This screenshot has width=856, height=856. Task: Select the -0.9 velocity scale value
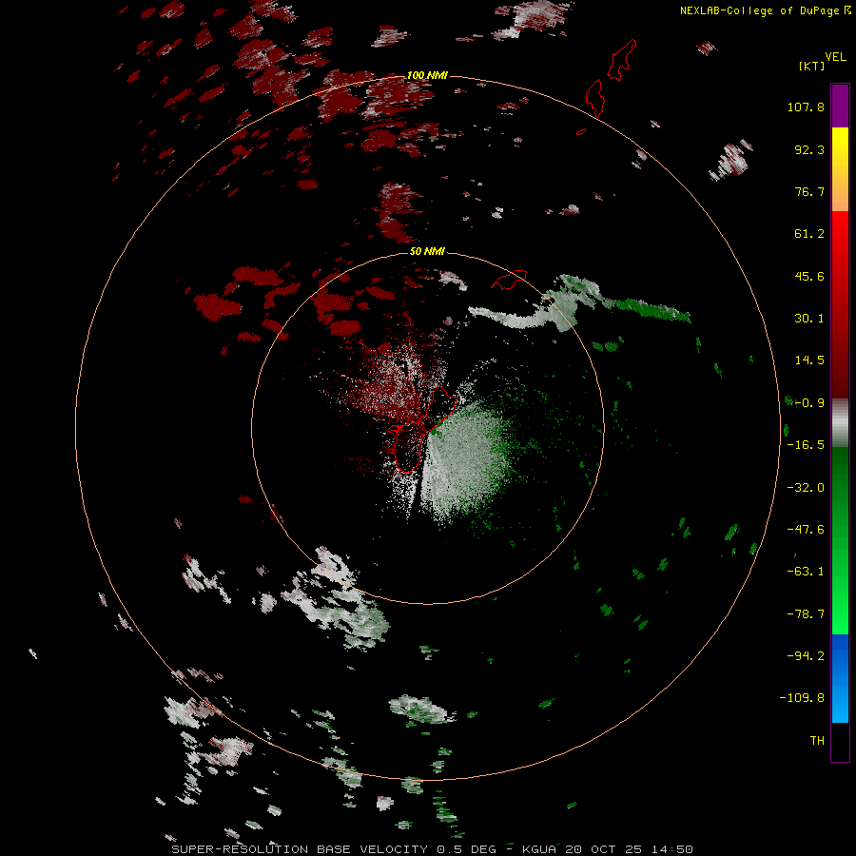(809, 403)
